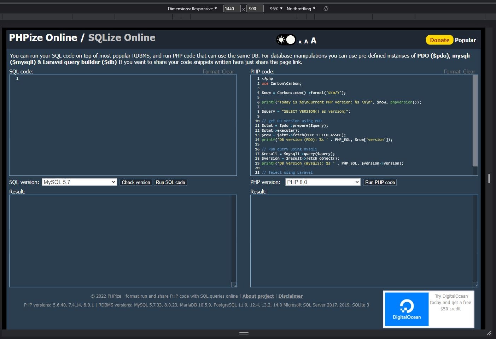Click the rotate viewport icon
This screenshot has height=339, width=496.
point(326,8)
